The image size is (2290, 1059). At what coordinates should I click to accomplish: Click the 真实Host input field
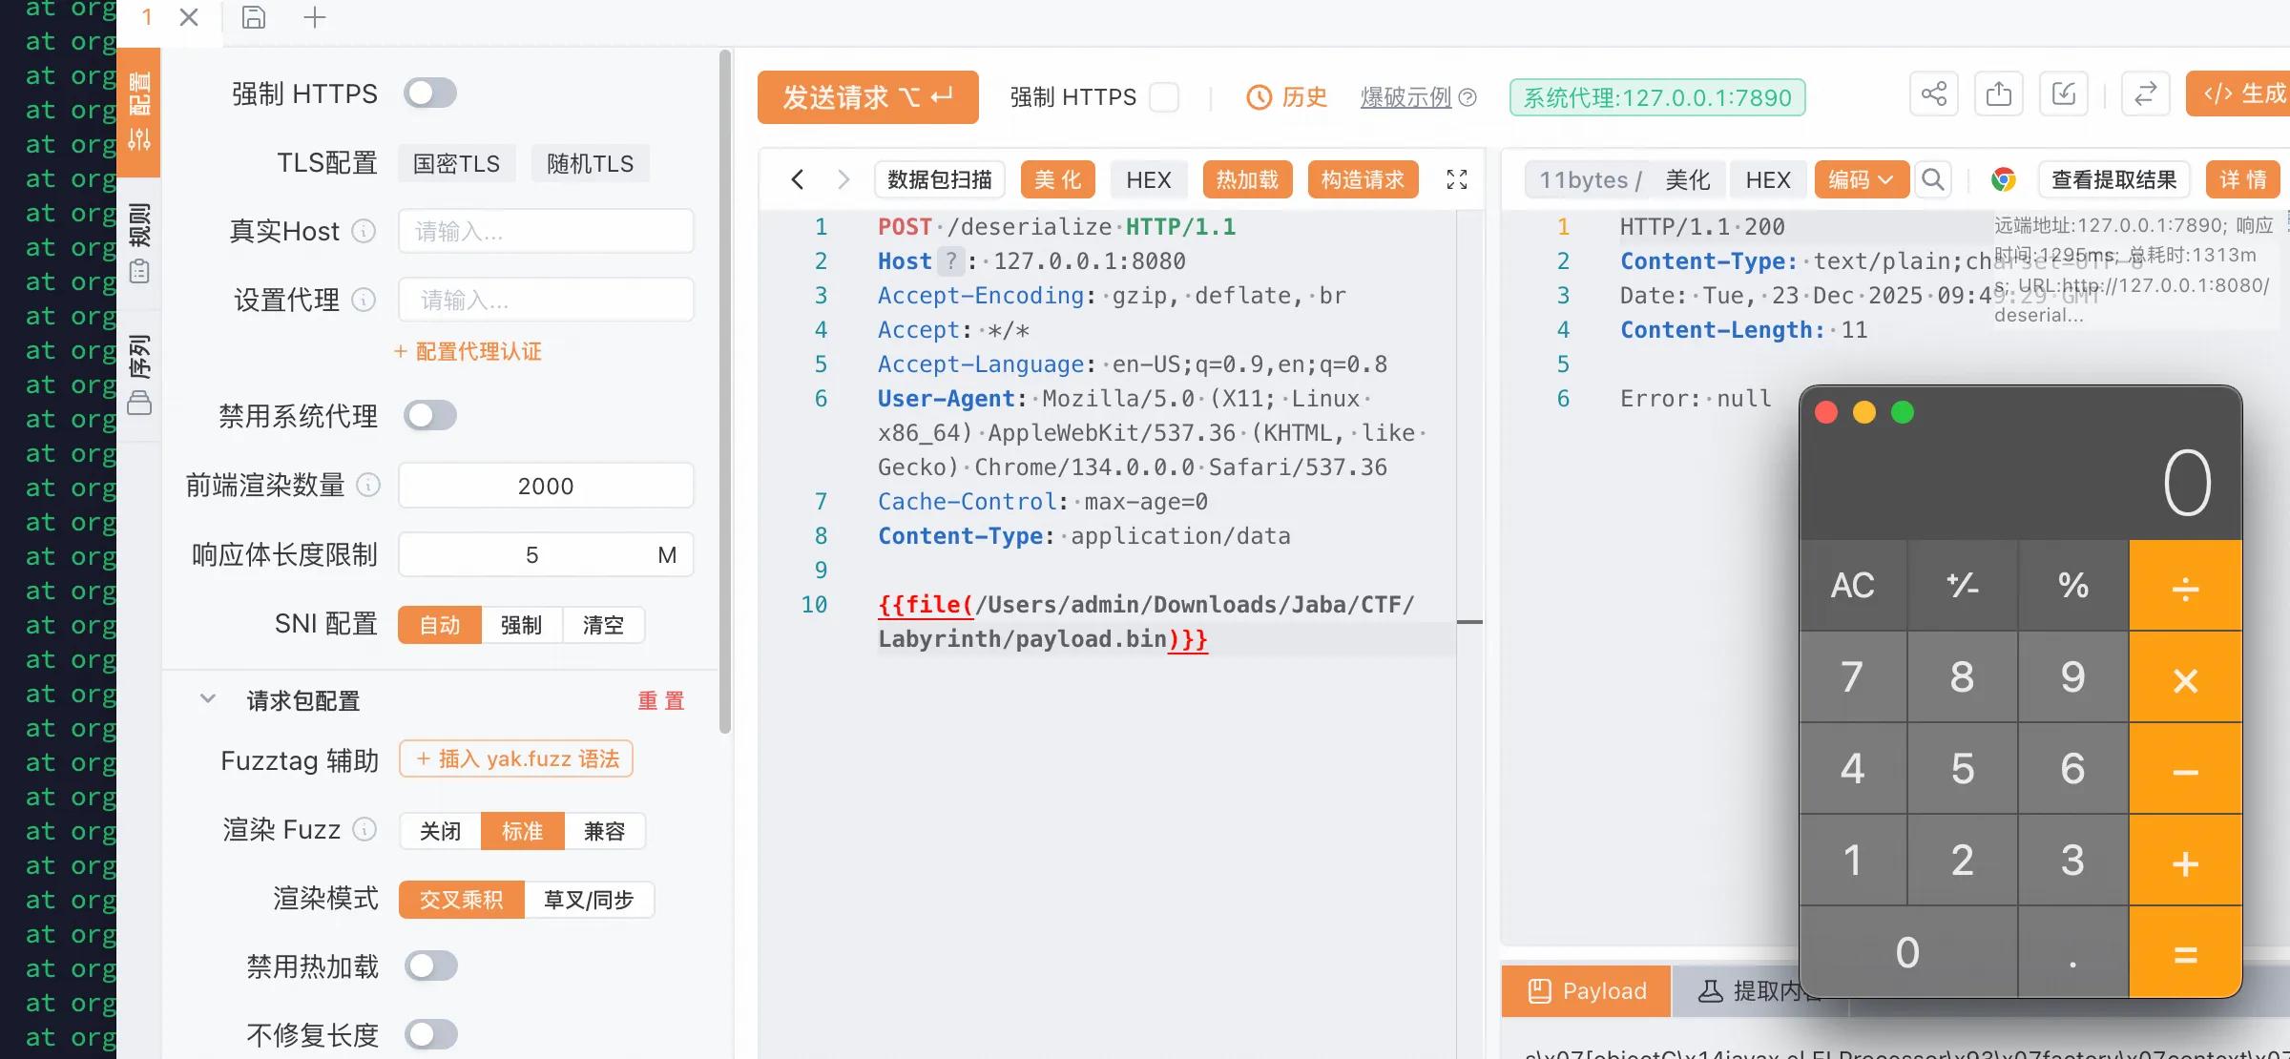tap(546, 232)
